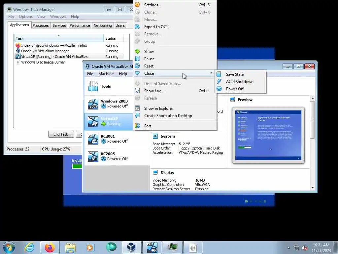338x254 pixels.
Task: Switch to the Performance tab
Action: click(80, 25)
